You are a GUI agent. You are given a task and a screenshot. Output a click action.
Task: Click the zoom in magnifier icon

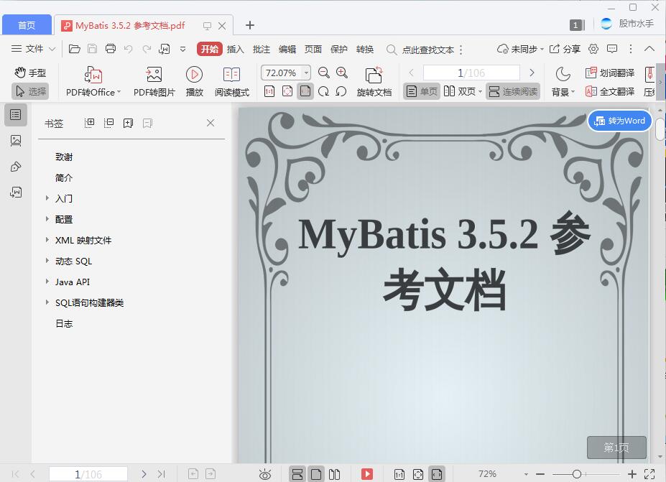pyautogui.click(x=341, y=73)
